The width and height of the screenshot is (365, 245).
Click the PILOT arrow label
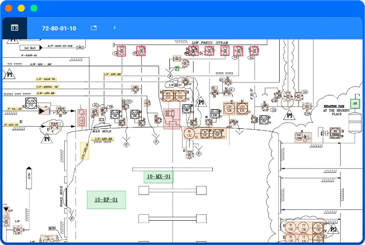coord(29,177)
